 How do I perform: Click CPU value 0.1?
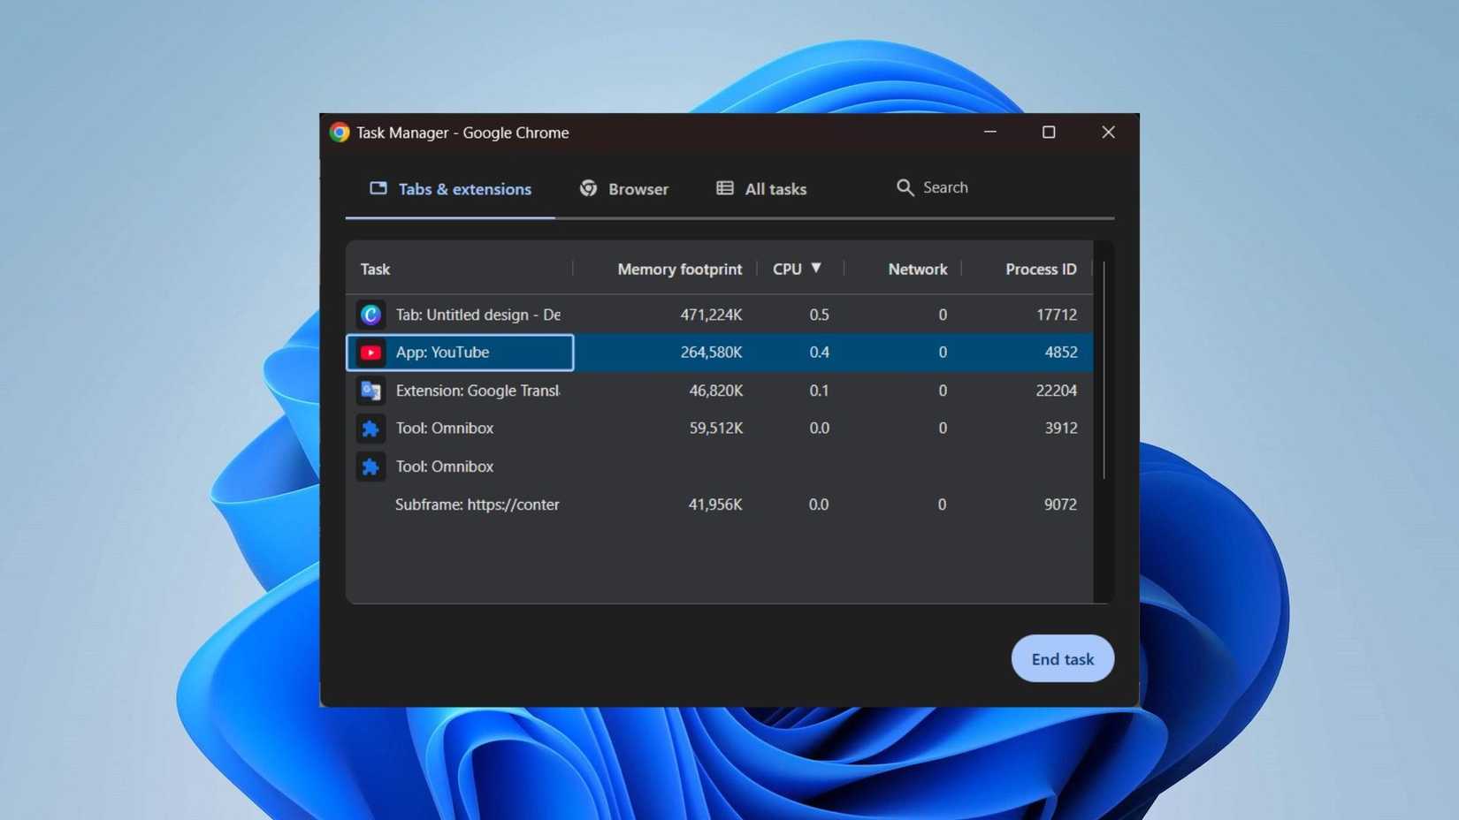[x=819, y=391]
